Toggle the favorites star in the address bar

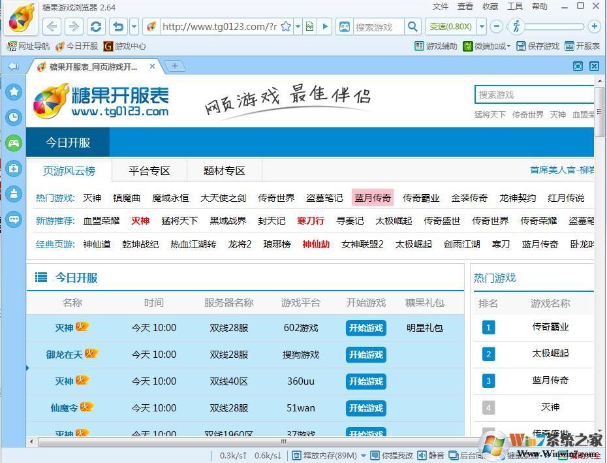point(285,26)
